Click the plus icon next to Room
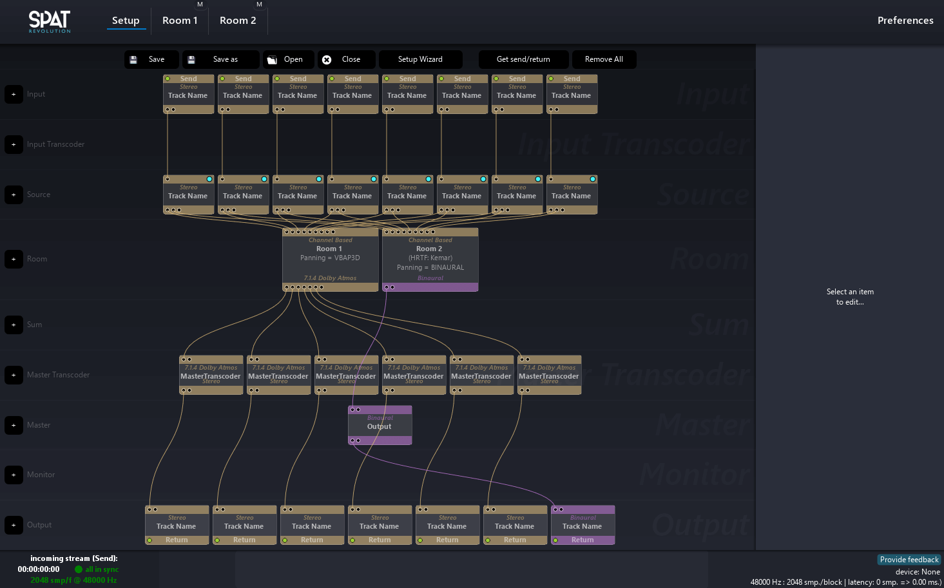 pyautogui.click(x=14, y=259)
